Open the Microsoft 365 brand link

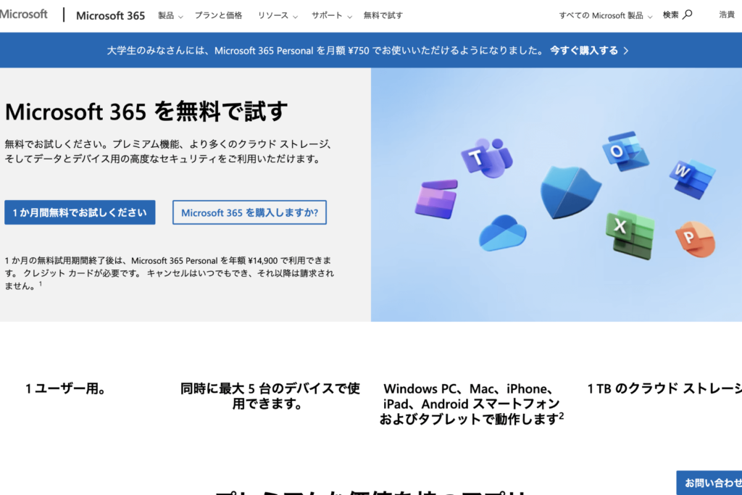(110, 15)
